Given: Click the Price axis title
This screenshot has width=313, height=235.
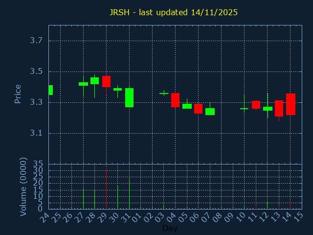Looking at the screenshot, I should (18, 94).
